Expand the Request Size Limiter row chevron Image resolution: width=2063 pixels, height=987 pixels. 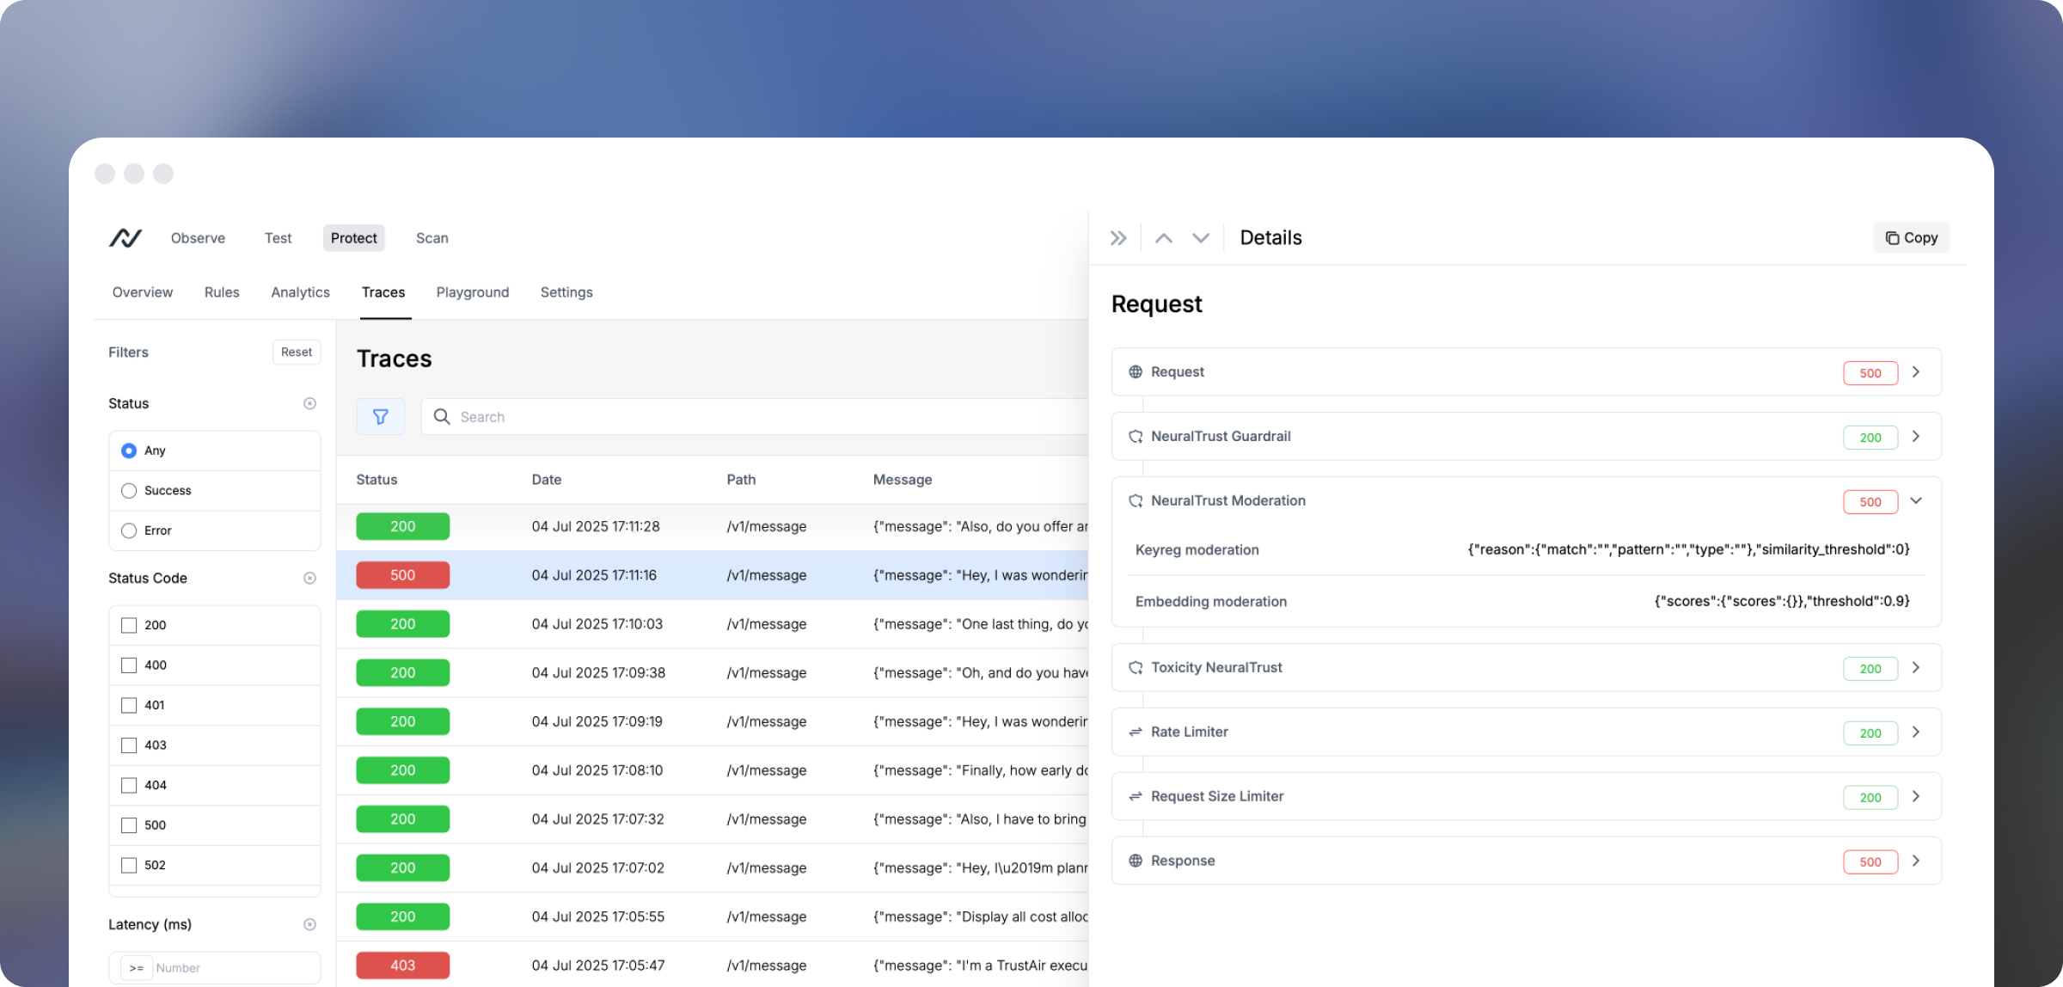[x=1916, y=796]
